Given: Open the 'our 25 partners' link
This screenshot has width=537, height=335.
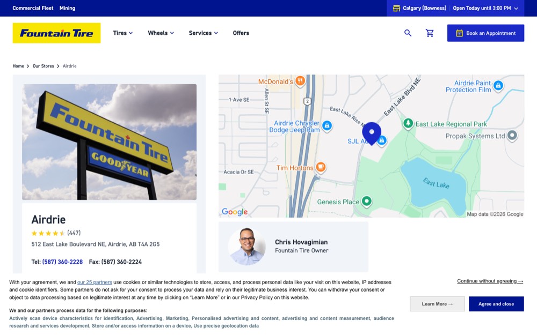Looking at the screenshot, I should (x=95, y=282).
